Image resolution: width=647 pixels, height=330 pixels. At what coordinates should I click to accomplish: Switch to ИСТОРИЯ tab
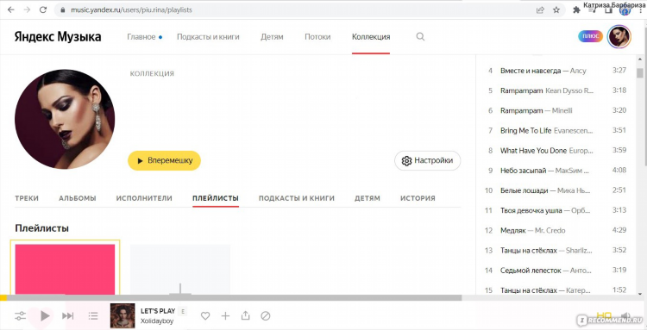point(418,198)
